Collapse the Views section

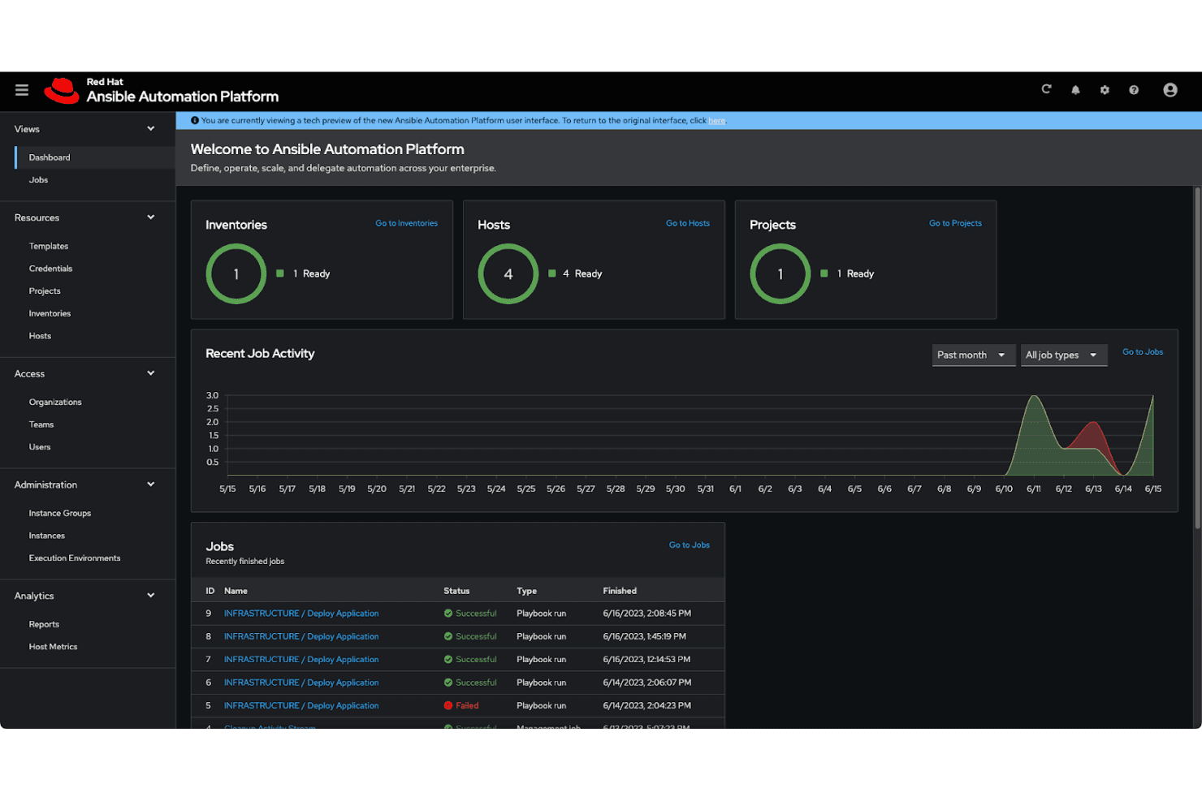pyautogui.click(x=151, y=129)
